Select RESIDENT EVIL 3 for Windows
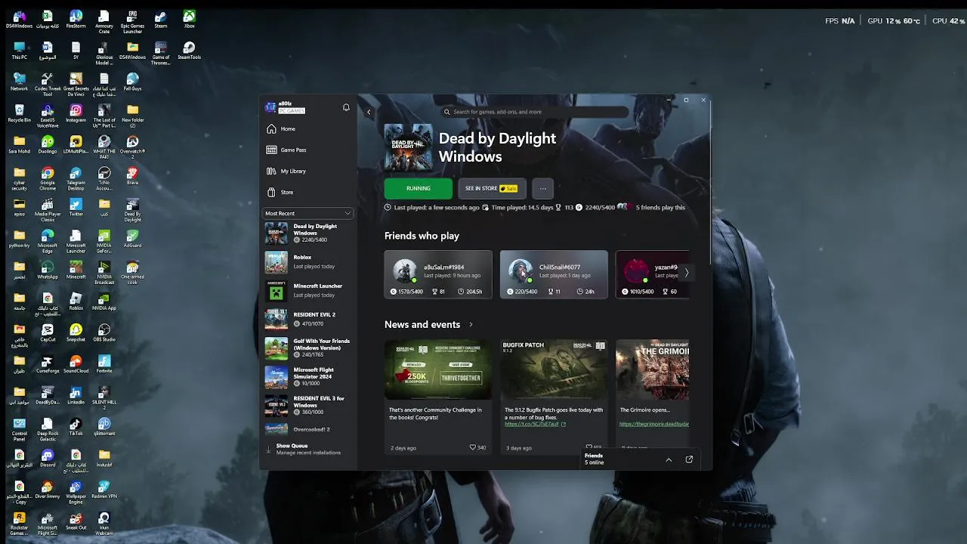The width and height of the screenshot is (967, 544). coord(308,405)
